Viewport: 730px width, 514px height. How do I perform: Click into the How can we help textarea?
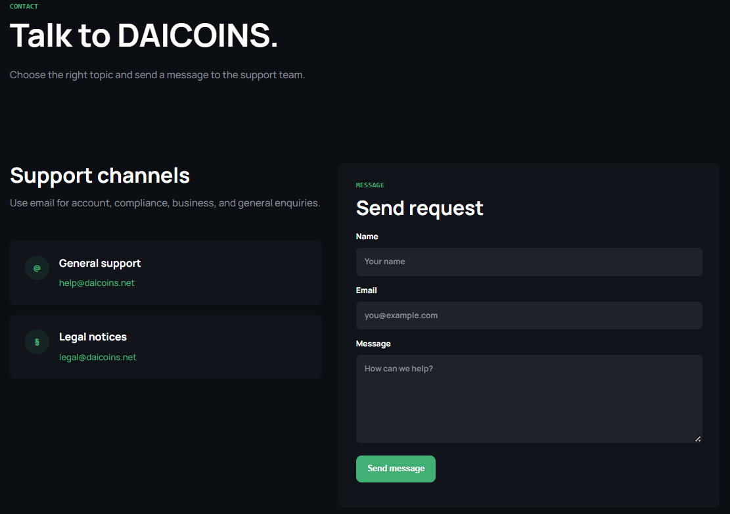[x=529, y=399]
